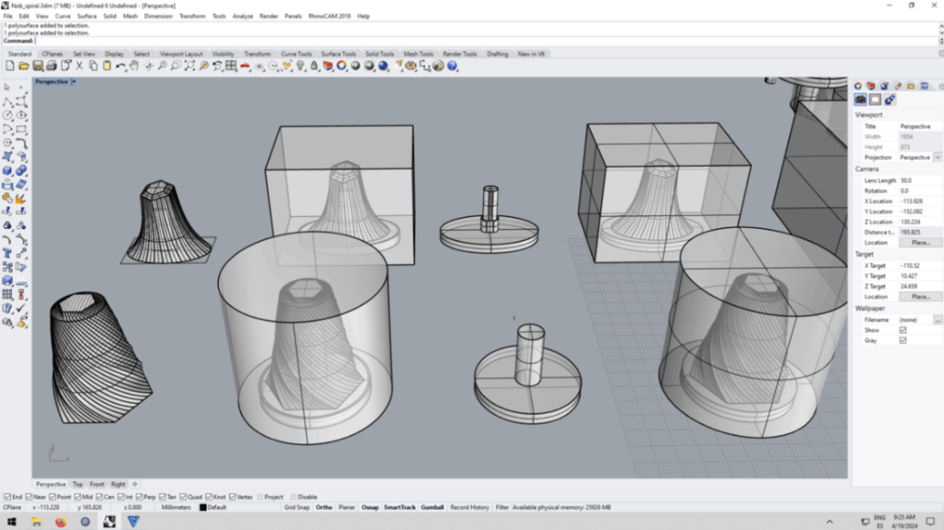Click the Layers icon in the Standard toolbar
Image resolution: width=944 pixels, height=530 pixels.
(328, 66)
